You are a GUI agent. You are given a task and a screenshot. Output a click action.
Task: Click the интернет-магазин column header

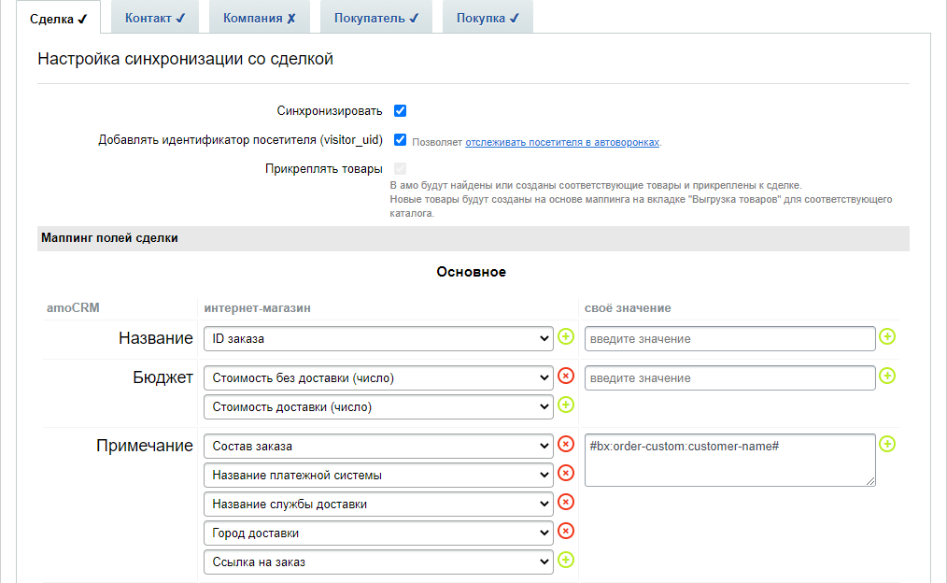[257, 308]
